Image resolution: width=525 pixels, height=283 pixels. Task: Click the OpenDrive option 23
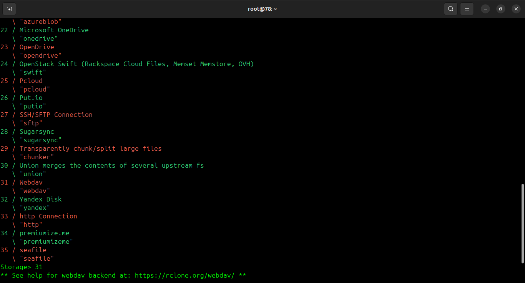pos(27,47)
